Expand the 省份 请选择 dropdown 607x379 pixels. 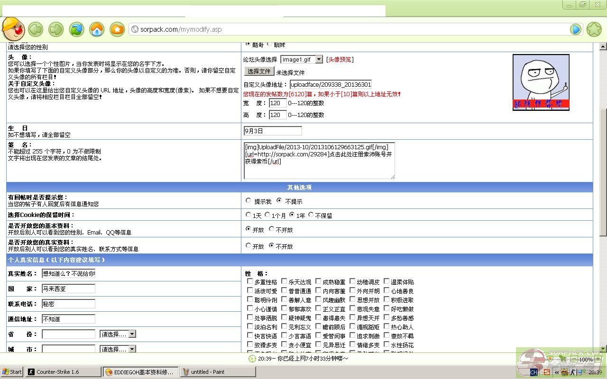coord(132,334)
